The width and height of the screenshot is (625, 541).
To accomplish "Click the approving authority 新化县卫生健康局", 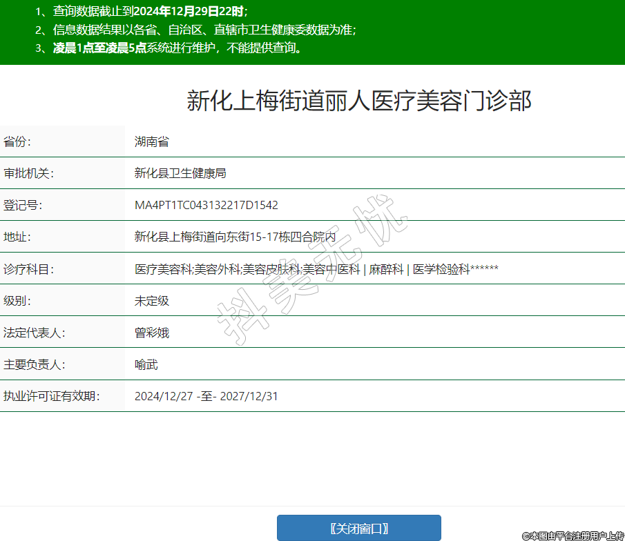I will (x=180, y=174).
